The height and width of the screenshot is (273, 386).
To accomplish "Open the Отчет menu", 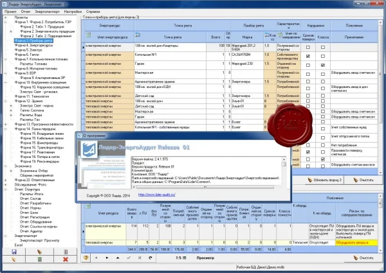I will (x=26, y=12).
